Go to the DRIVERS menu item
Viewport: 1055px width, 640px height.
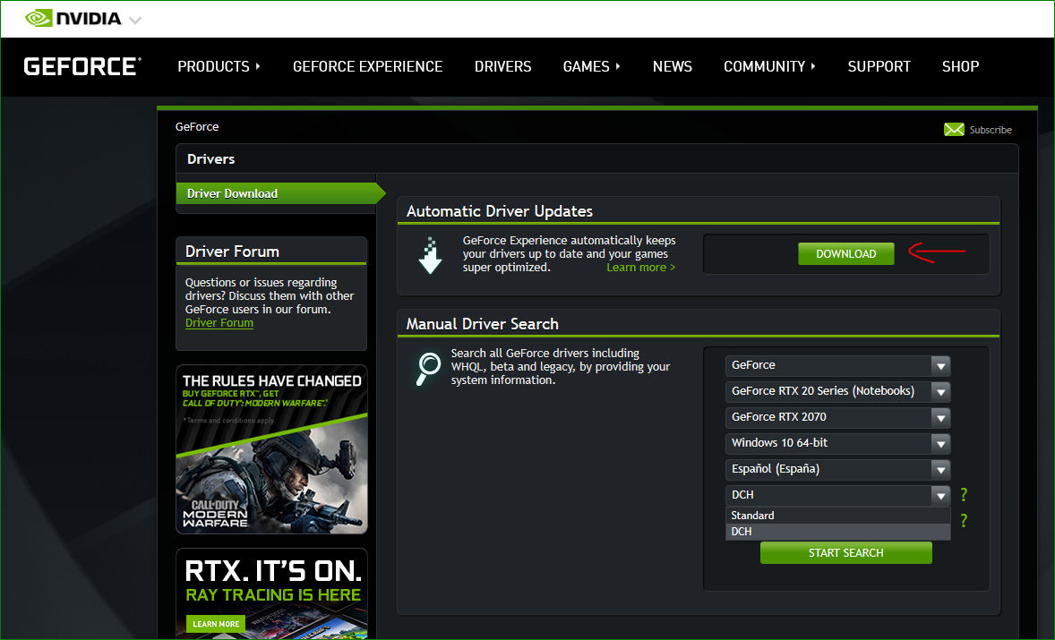[502, 66]
